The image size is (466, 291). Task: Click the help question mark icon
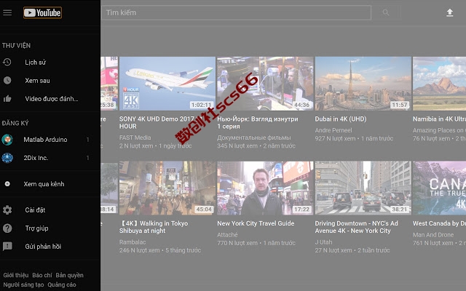tap(7, 228)
